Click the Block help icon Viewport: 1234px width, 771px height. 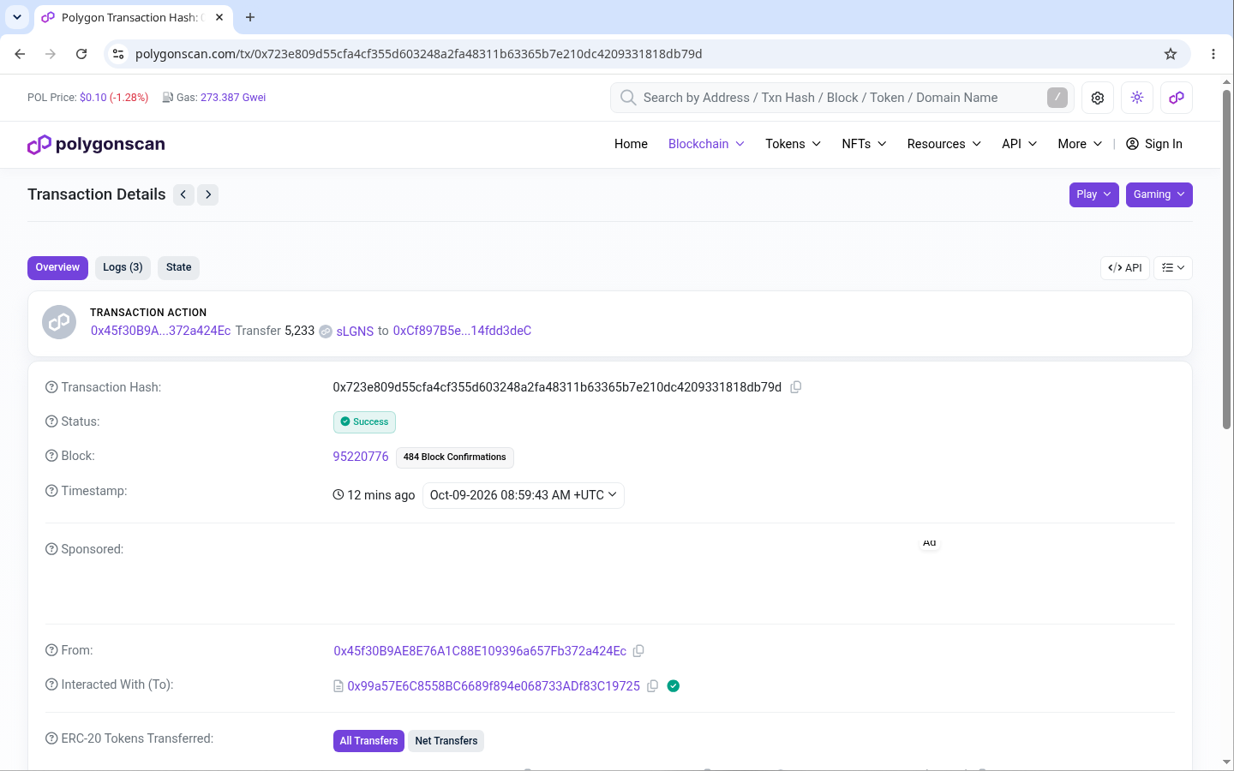(x=51, y=456)
